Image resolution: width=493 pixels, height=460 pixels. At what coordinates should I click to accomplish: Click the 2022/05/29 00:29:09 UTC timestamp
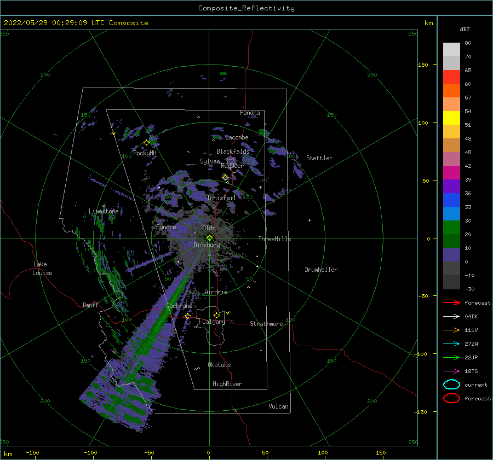tap(55, 23)
